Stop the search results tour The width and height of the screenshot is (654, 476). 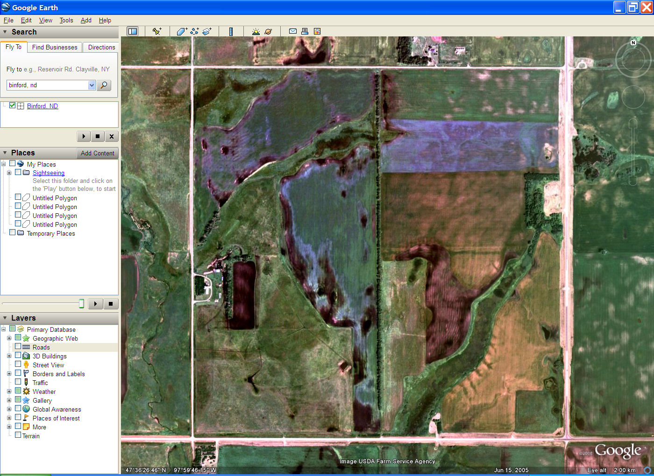[x=98, y=136]
